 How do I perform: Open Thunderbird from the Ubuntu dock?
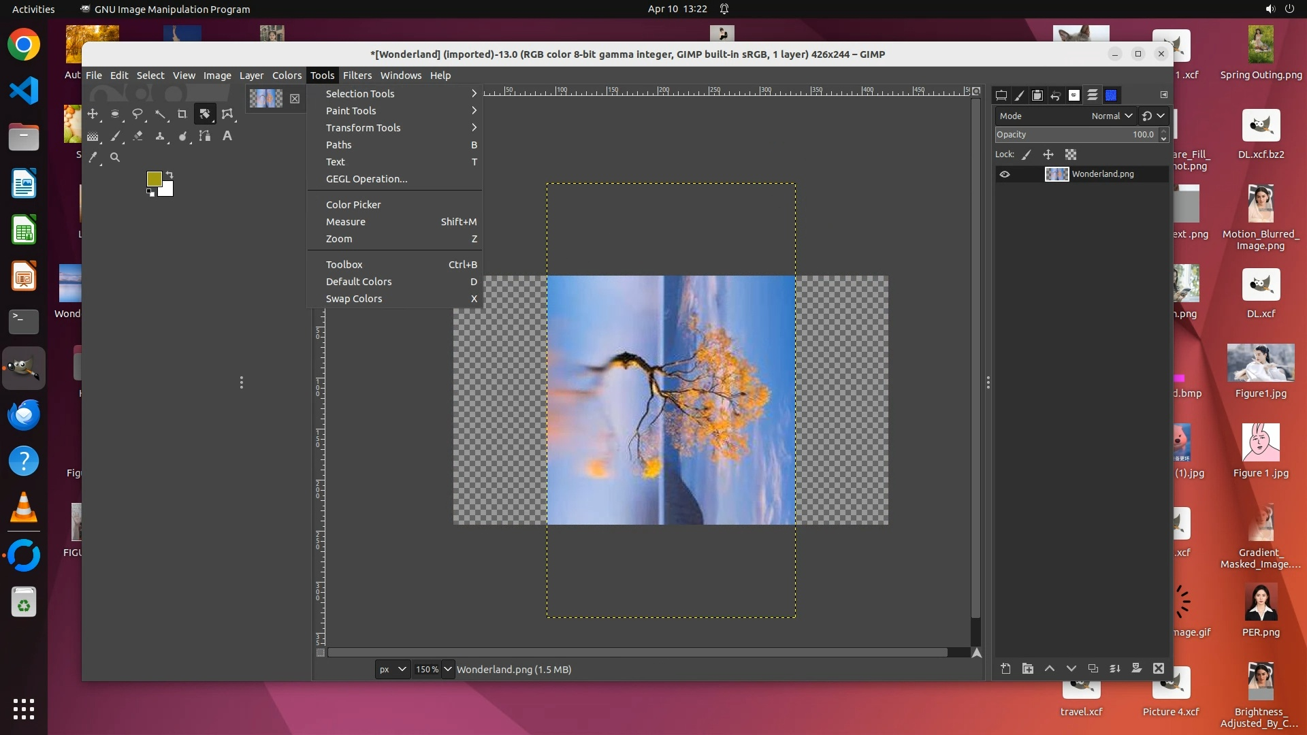24,414
